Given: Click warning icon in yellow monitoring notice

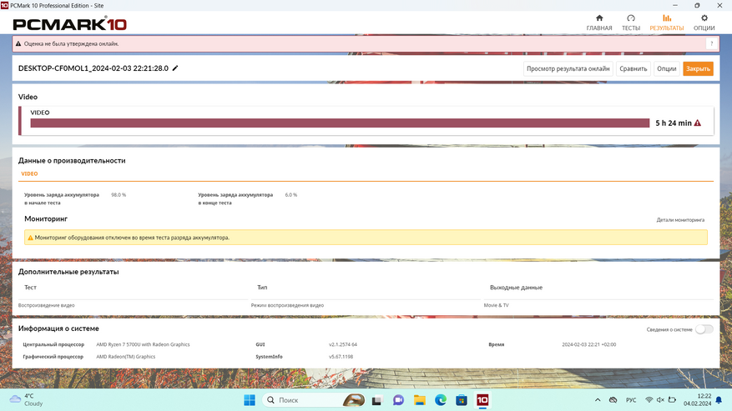Looking at the screenshot, I should tap(30, 238).
